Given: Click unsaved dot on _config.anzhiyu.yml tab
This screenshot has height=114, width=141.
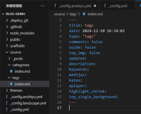Looking at the screenshot, I should [x=95, y=6].
